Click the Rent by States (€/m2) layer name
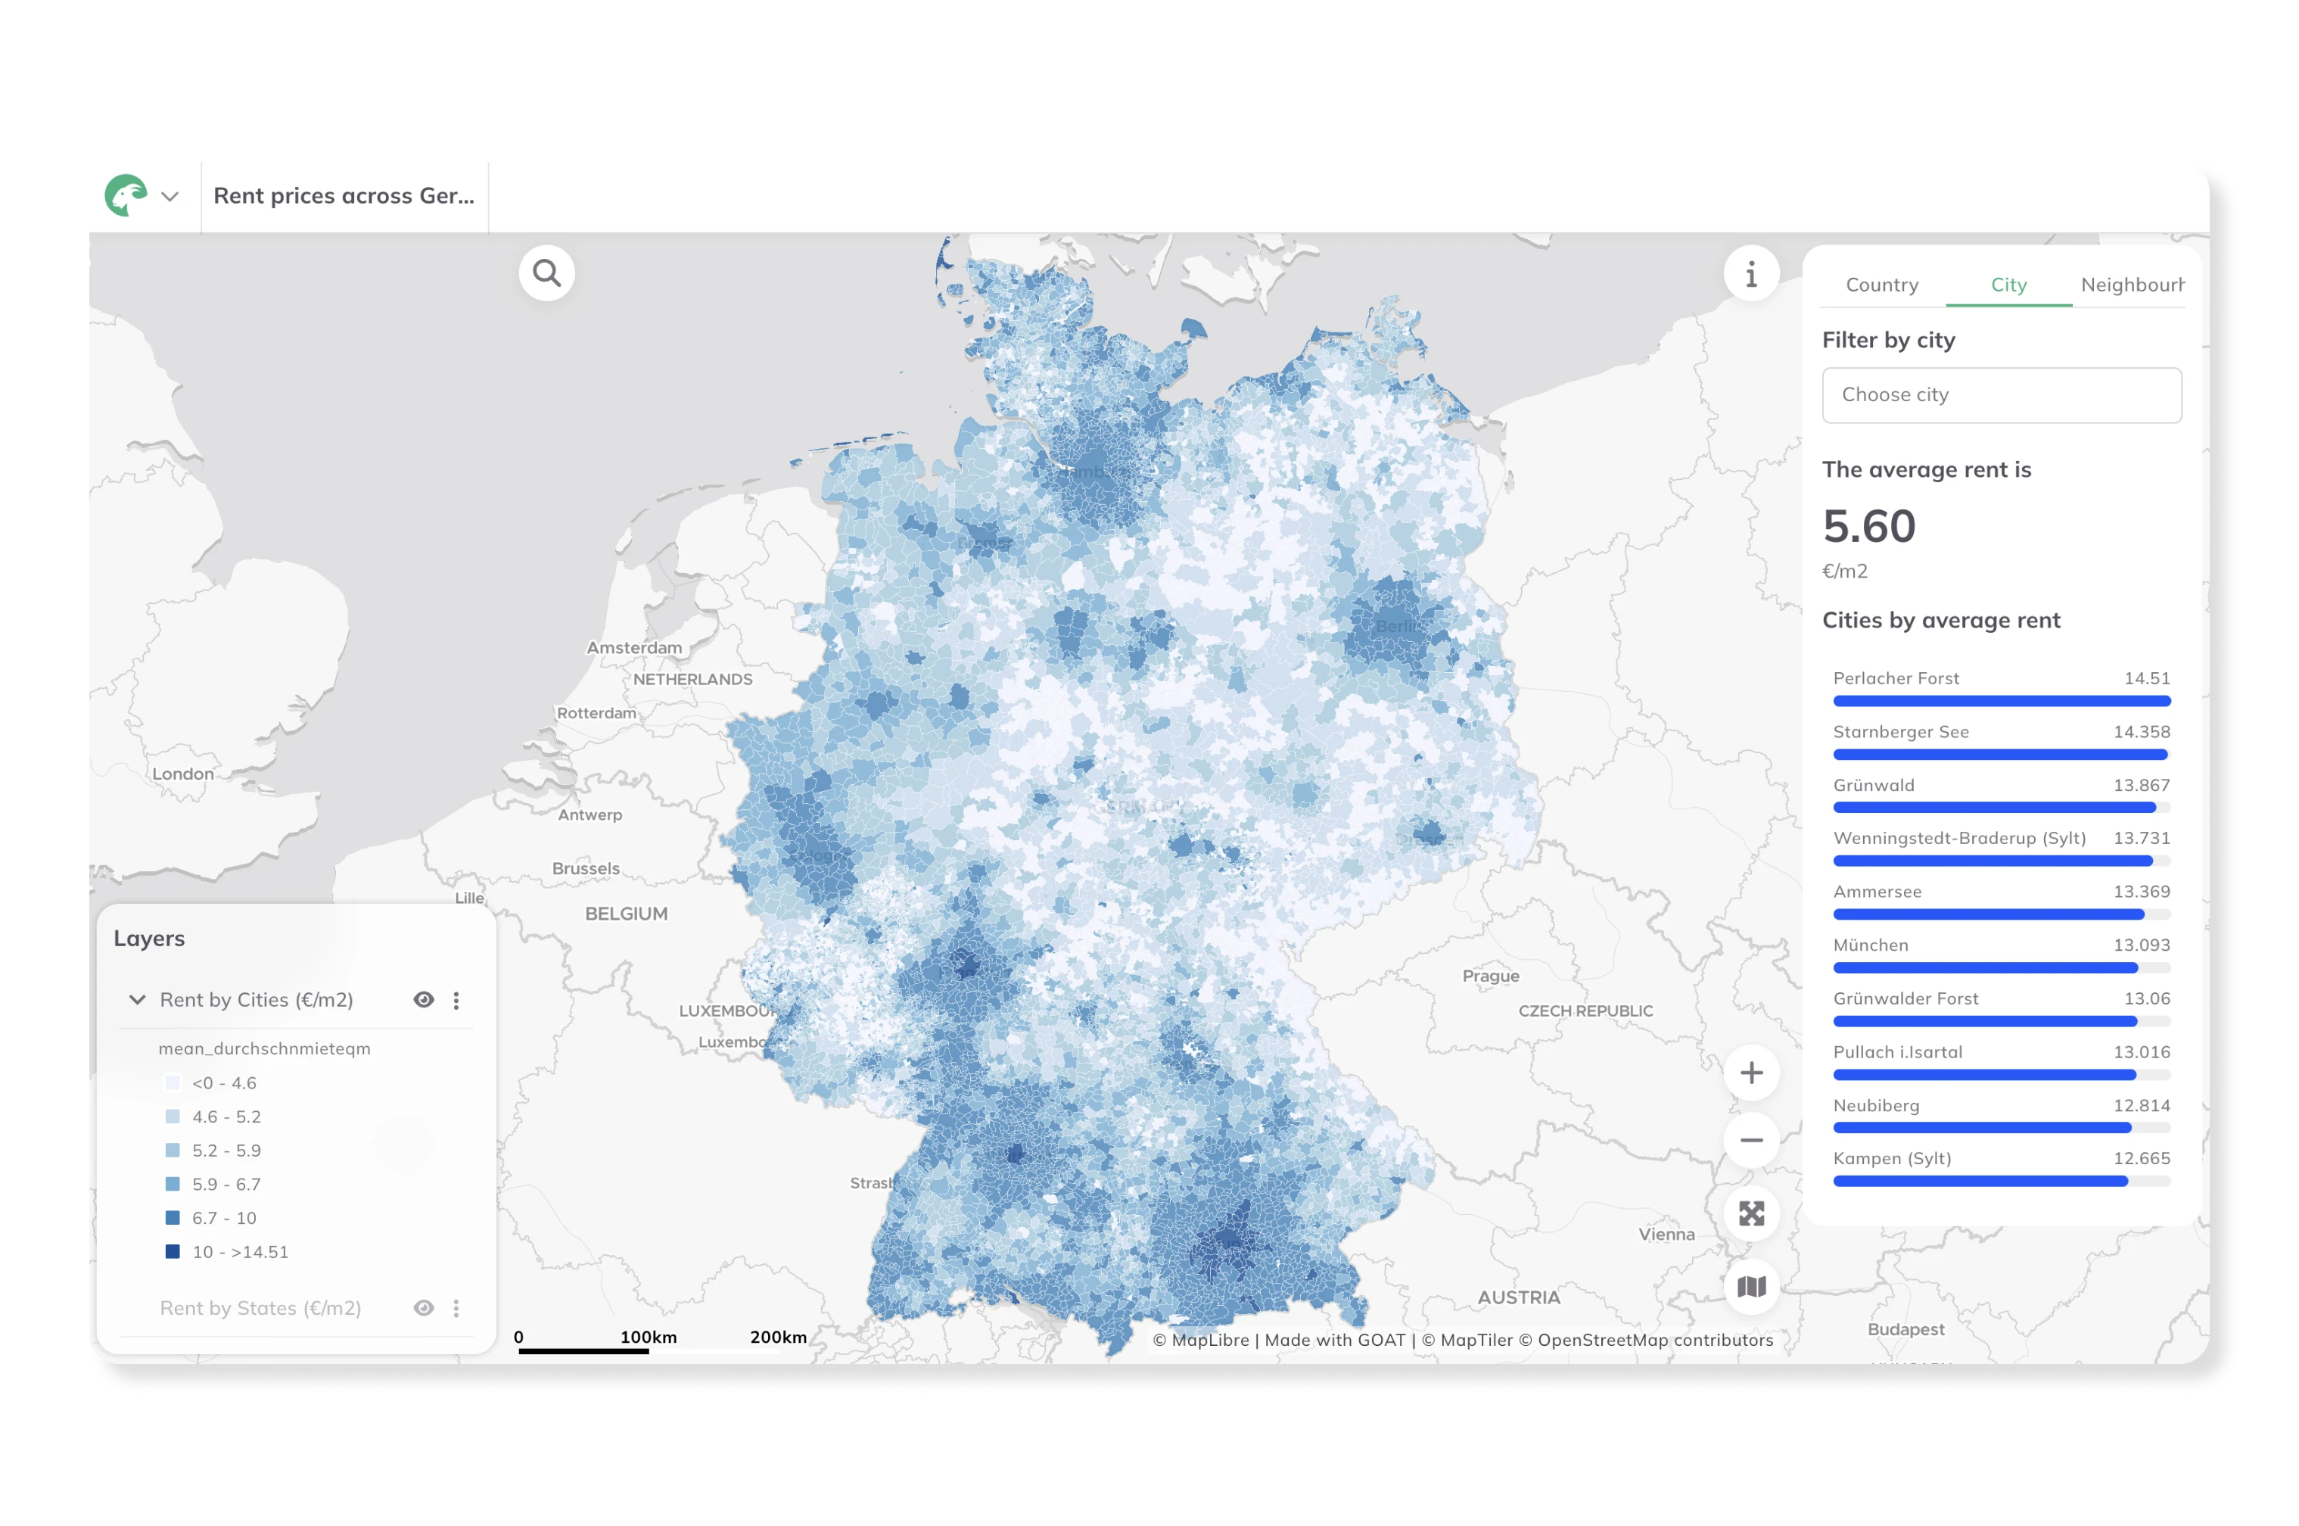Screen dimensions: 2299x1526 261,1308
